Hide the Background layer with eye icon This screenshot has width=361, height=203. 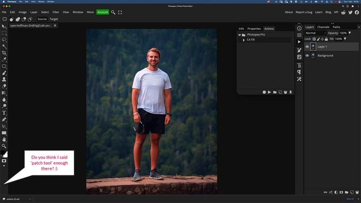[x=307, y=55]
